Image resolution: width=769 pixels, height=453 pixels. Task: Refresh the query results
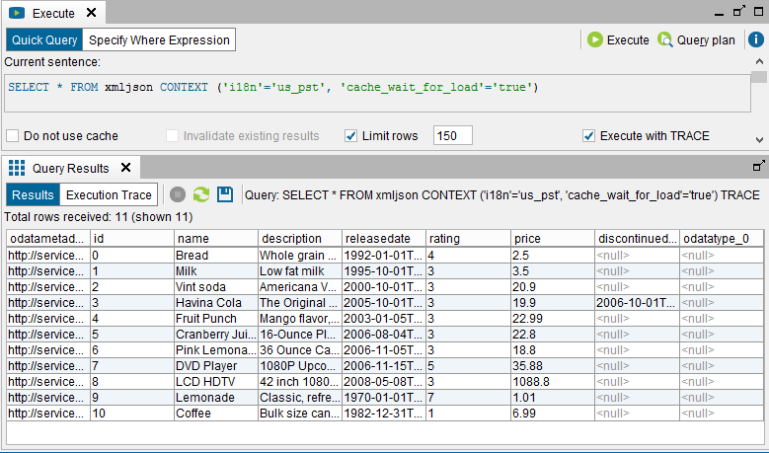201,194
